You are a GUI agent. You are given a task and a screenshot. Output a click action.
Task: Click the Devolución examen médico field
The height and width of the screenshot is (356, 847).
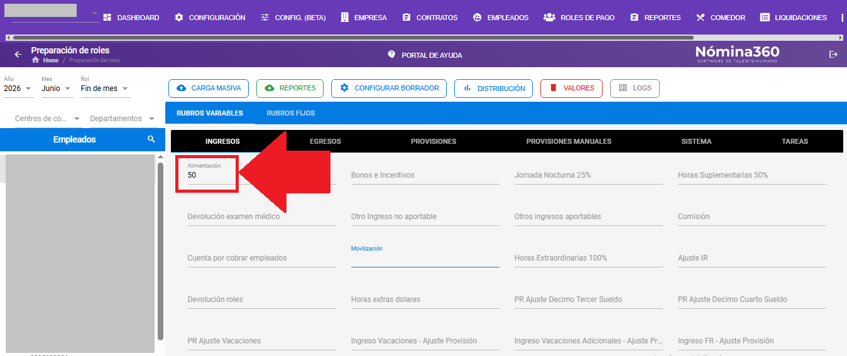click(x=261, y=217)
